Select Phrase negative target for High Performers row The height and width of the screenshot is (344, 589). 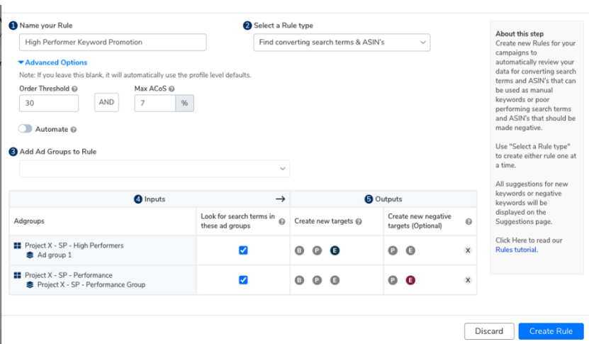click(x=393, y=250)
